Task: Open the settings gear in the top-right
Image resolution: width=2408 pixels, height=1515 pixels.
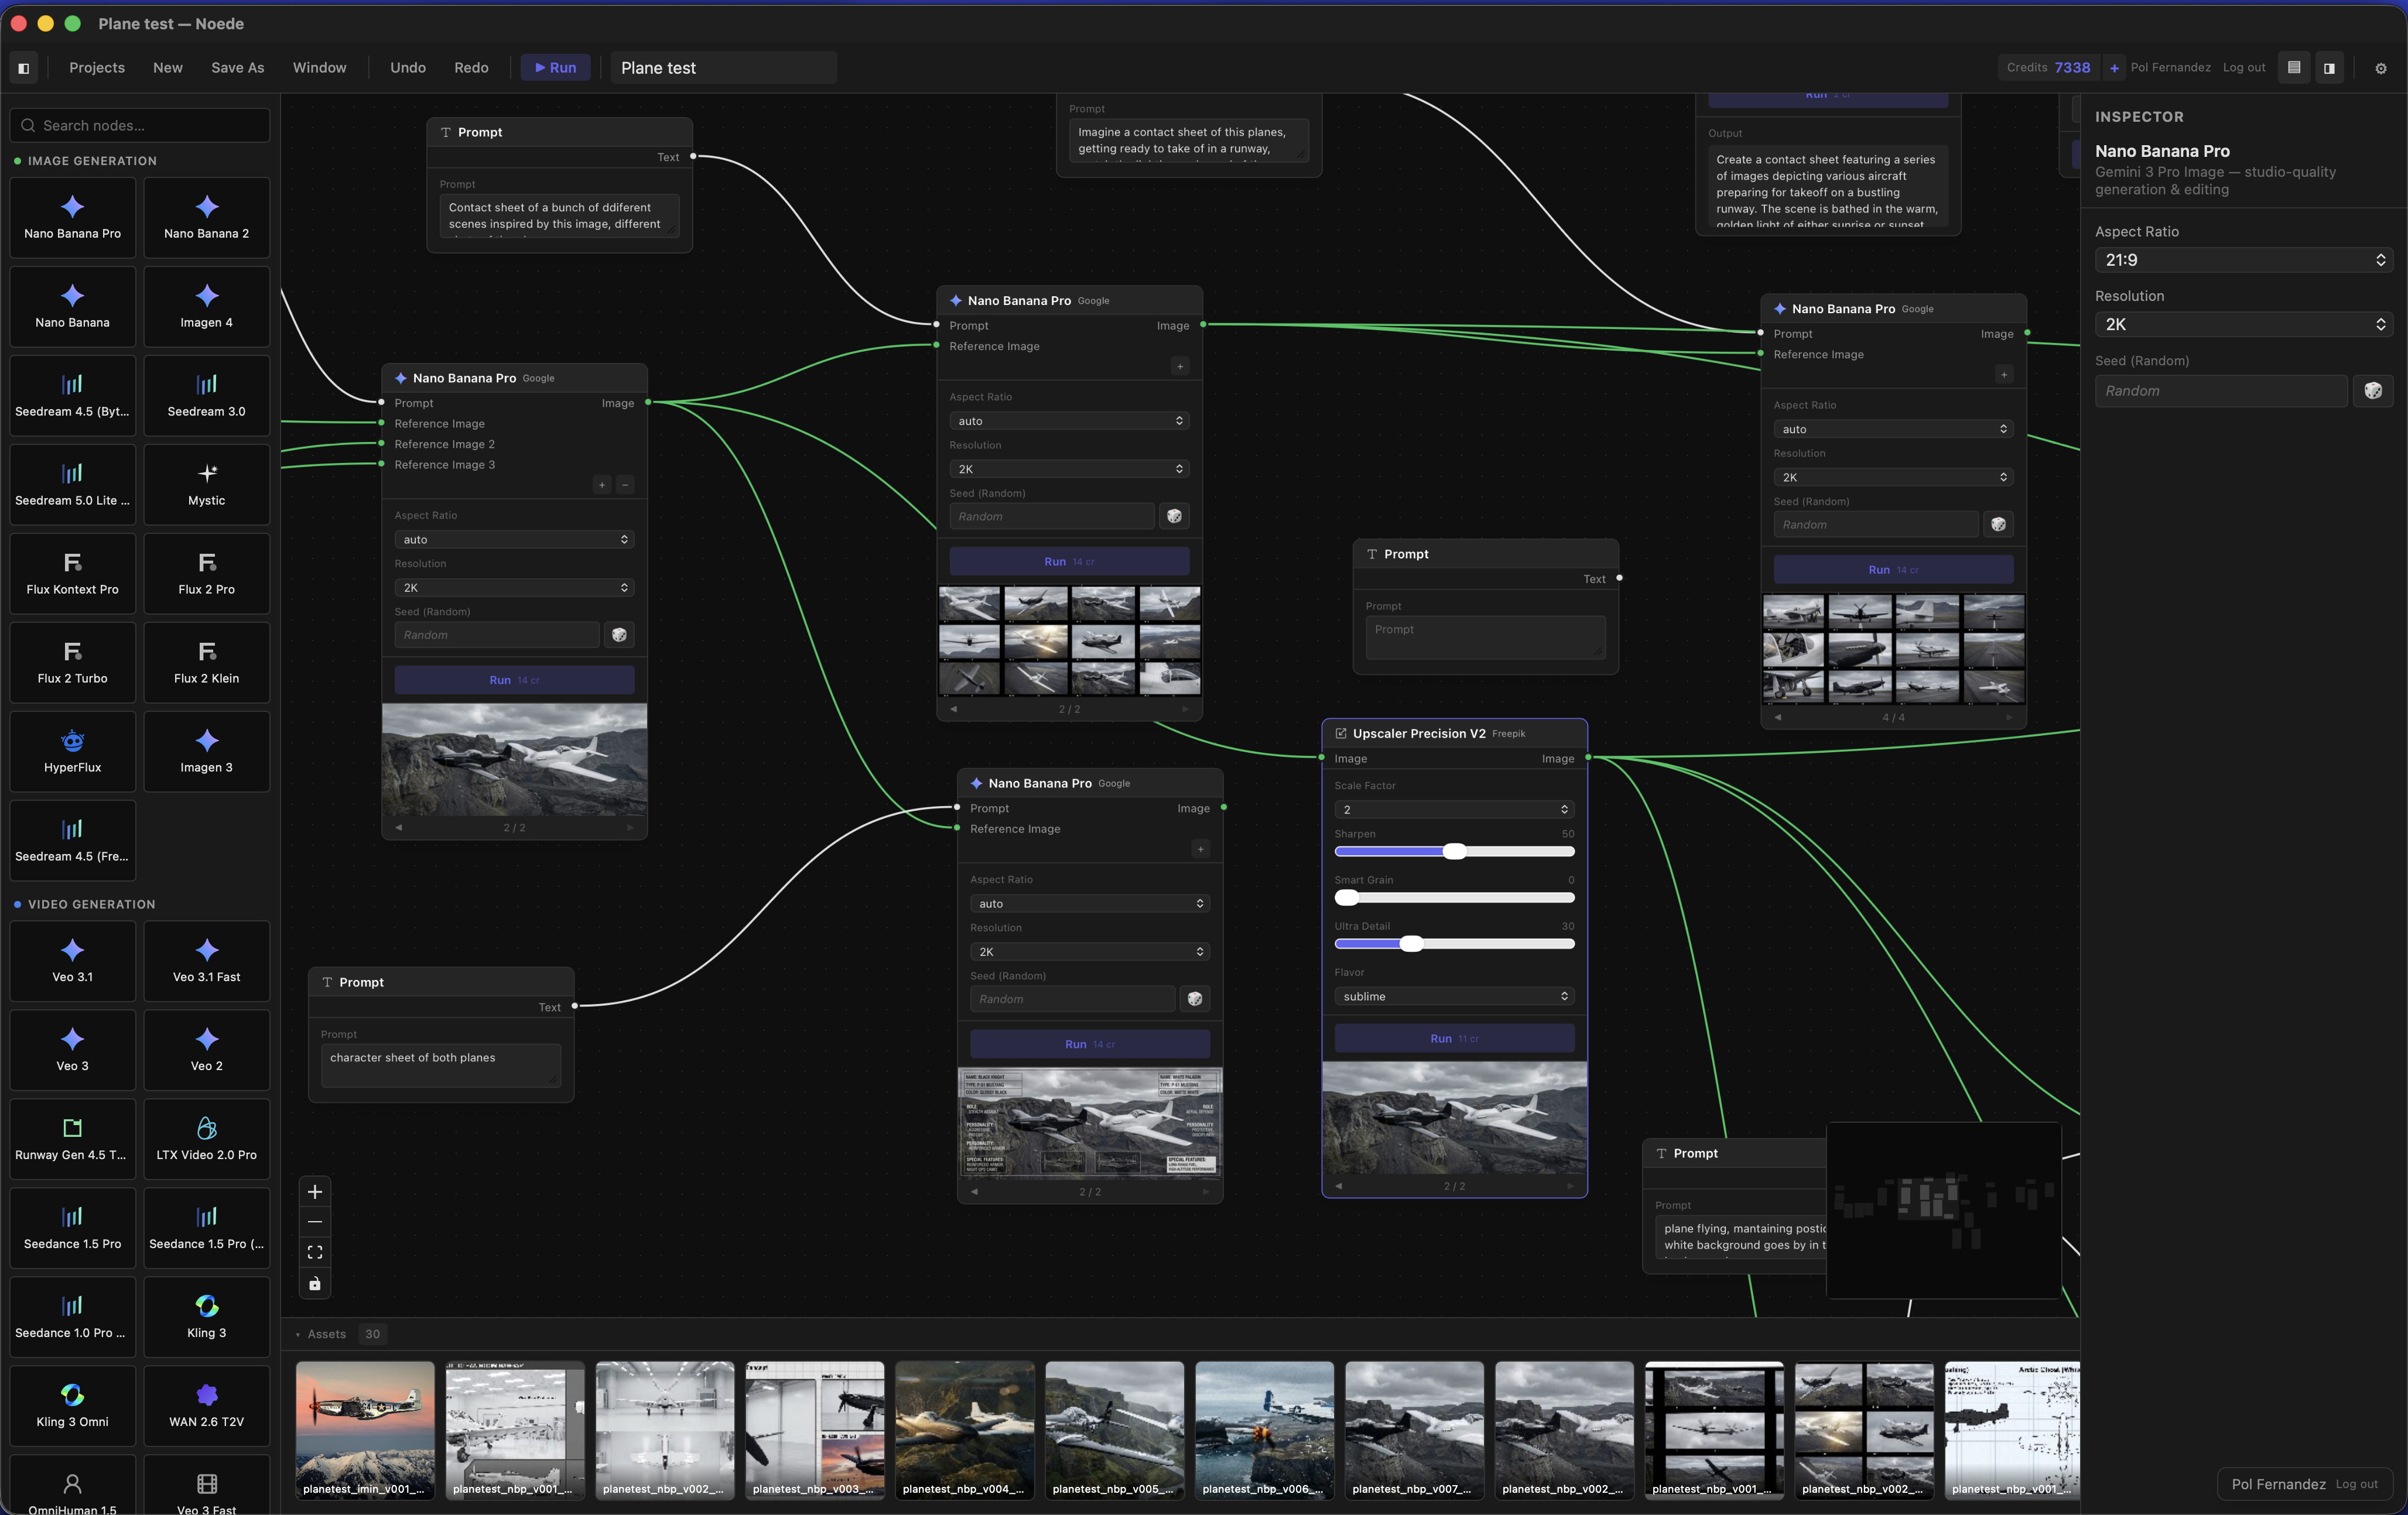Action: [x=2381, y=67]
